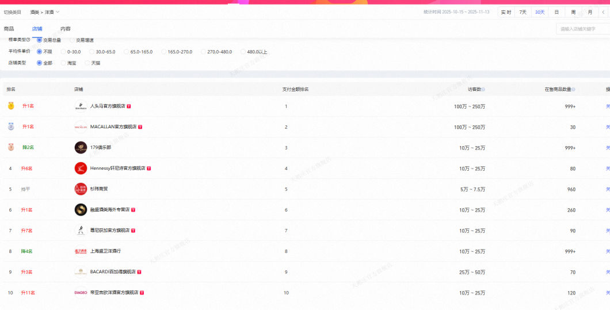Open the 帝亚吉欧洋酒官方旗舰店 shop link

[115, 293]
